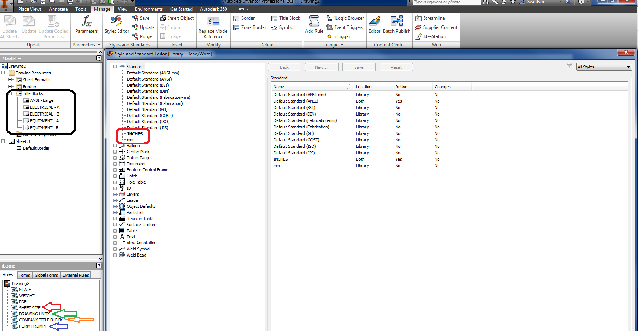Viewport: 638px width, 331px height.
Task: Select EQUIPMENT - B title block
Action: click(x=44, y=128)
